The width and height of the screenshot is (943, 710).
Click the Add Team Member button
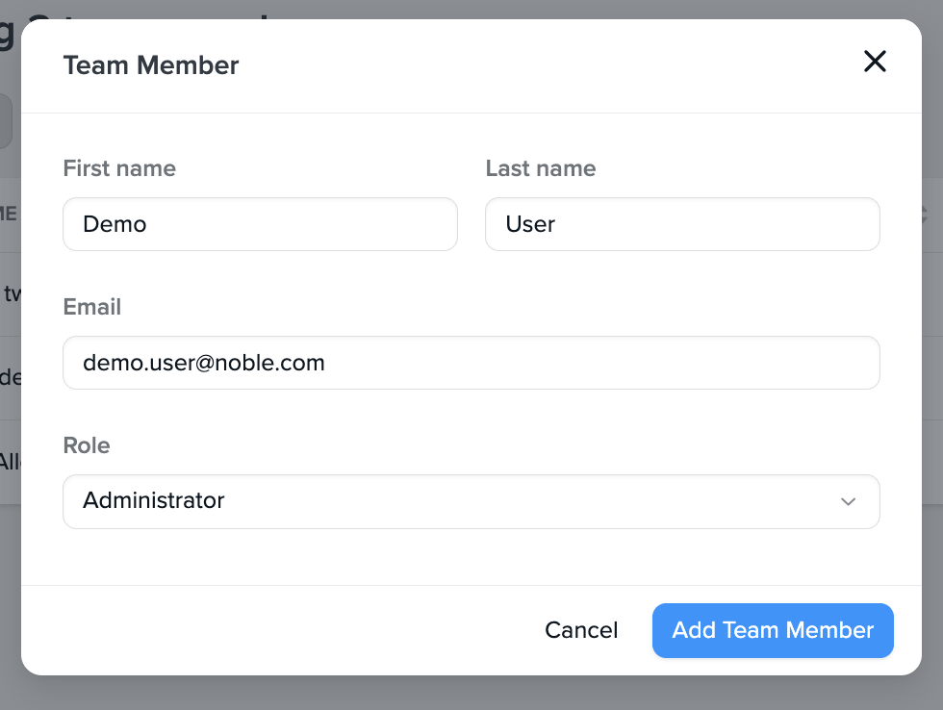pos(772,630)
